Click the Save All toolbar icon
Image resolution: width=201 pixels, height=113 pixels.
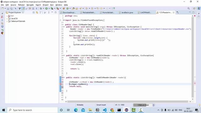(x=11, y=8)
